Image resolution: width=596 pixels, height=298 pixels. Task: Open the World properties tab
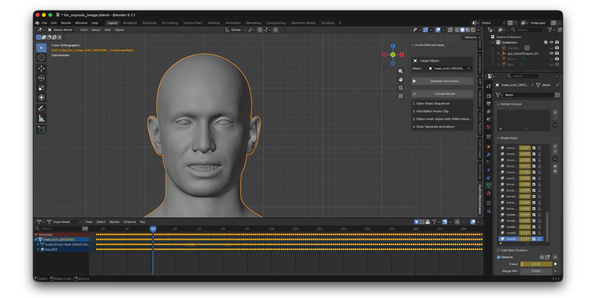pos(489,127)
